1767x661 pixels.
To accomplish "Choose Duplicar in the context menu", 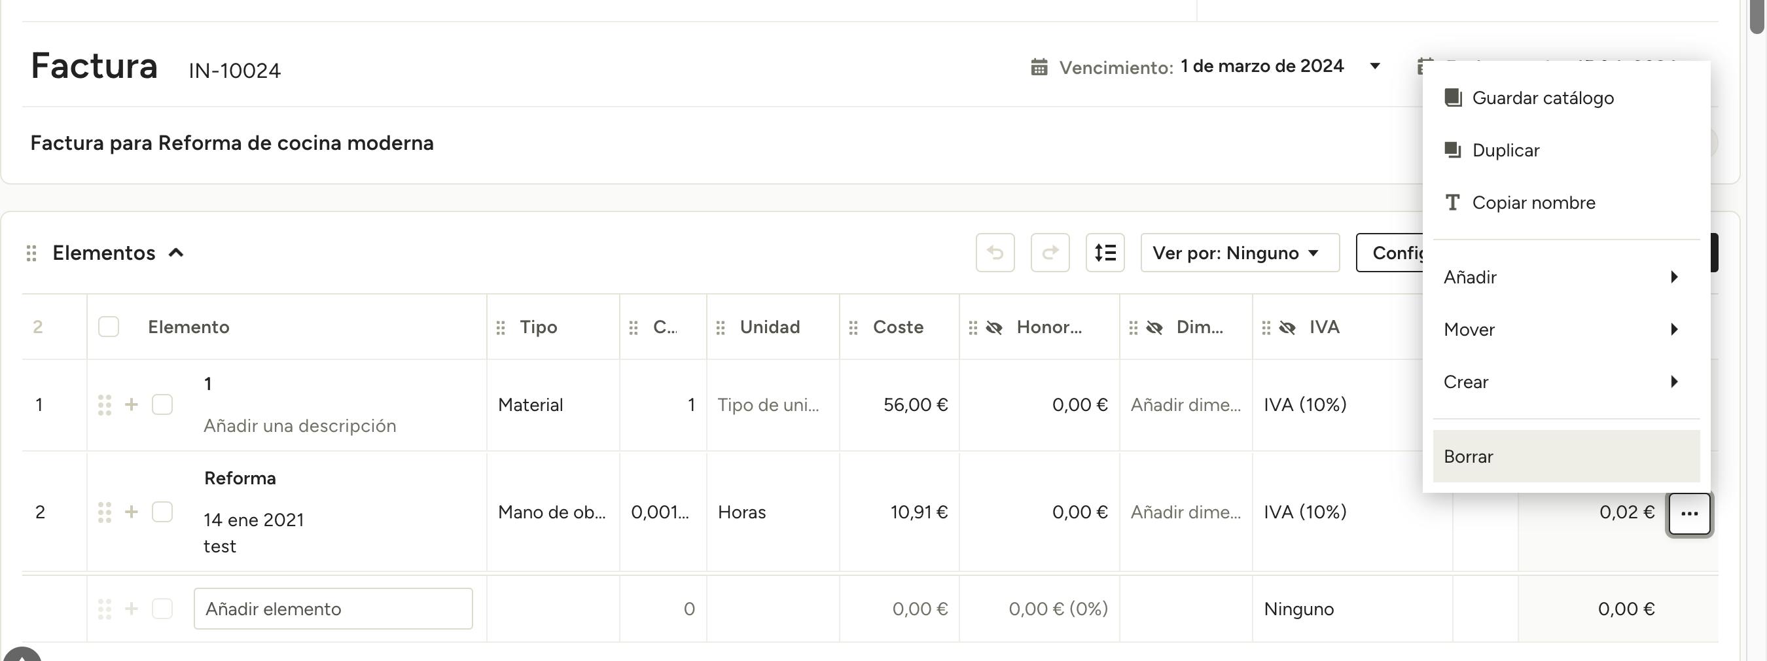I will (x=1505, y=150).
